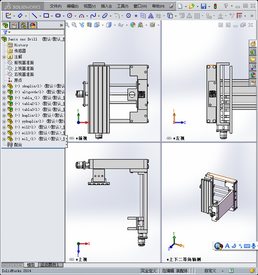
Task: Open the Design Library task pane icon
Action: [x=253, y=51]
